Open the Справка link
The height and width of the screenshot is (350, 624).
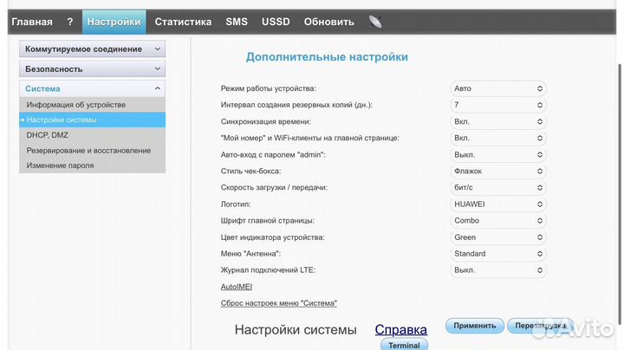click(x=400, y=329)
